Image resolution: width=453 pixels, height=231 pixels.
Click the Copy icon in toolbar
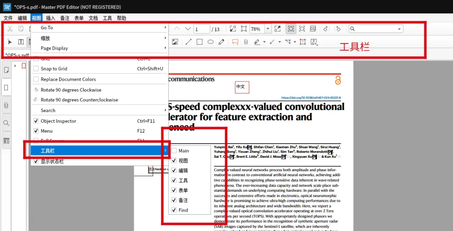[x=21, y=29]
